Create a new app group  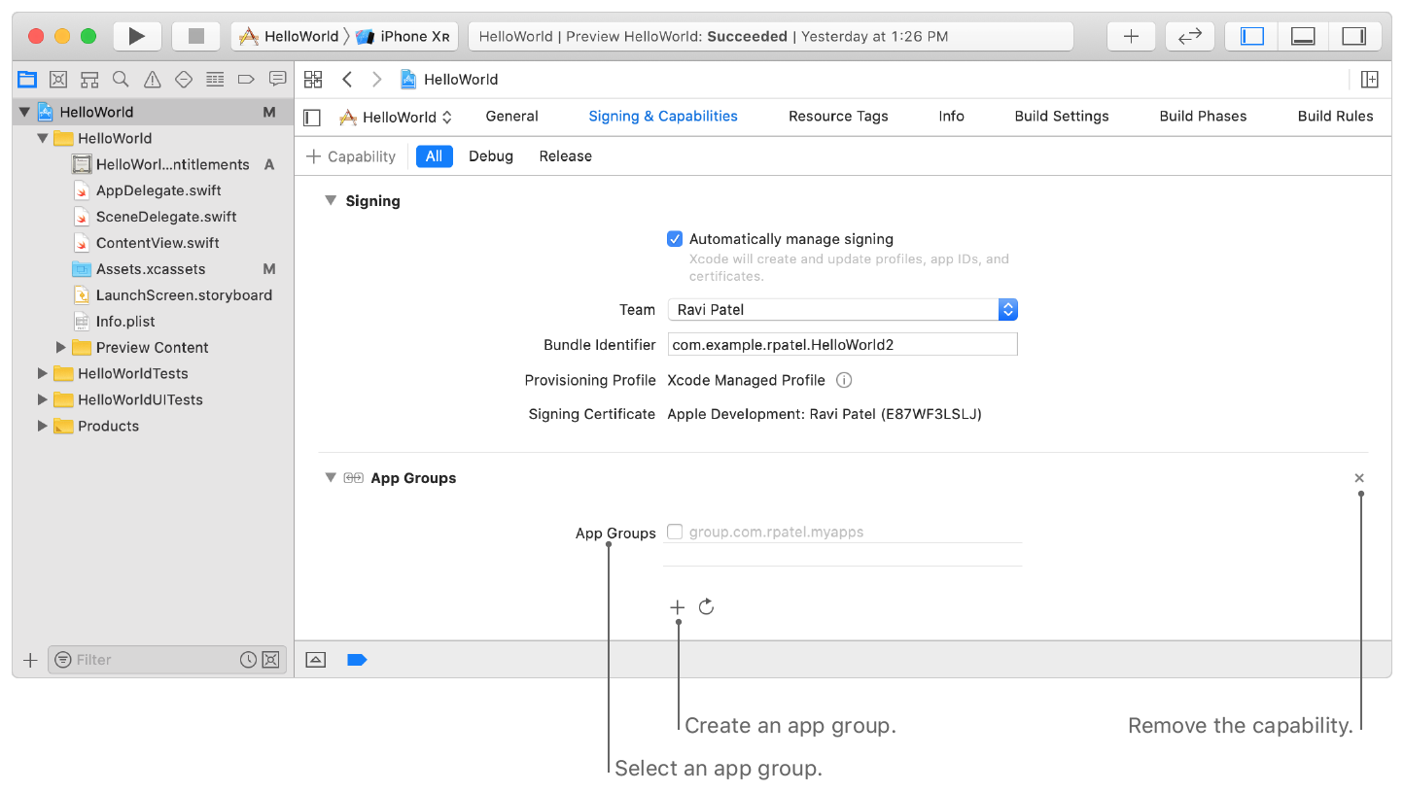pos(678,607)
